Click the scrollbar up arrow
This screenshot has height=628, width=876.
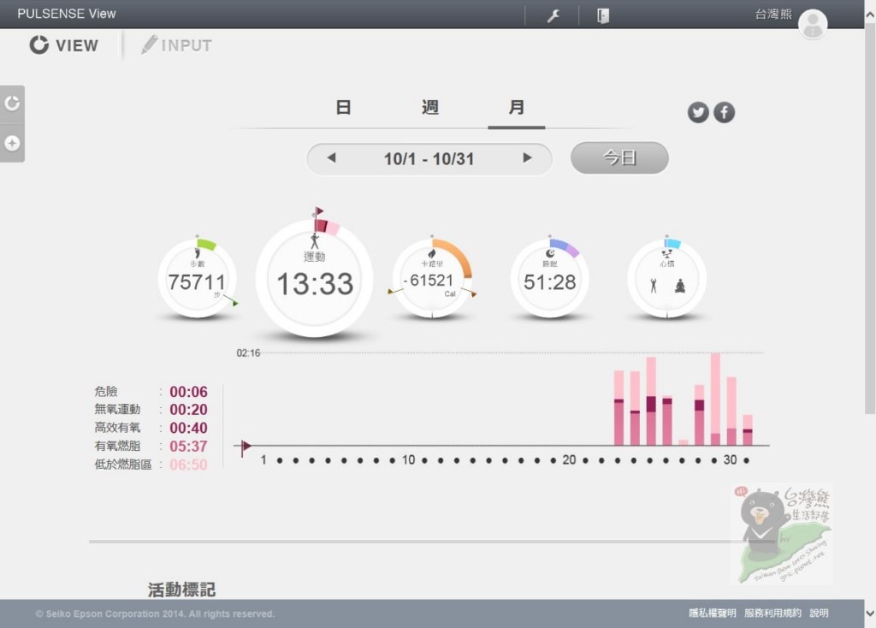[870, 15]
